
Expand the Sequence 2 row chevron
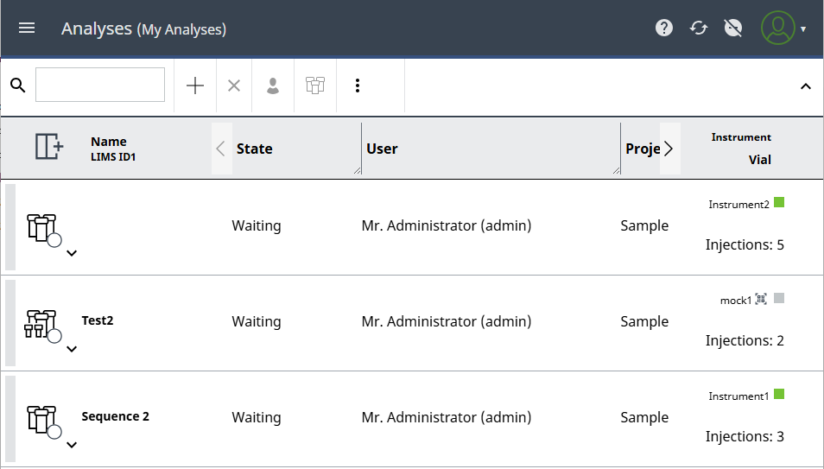pyautogui.click(x=72, y=445)
